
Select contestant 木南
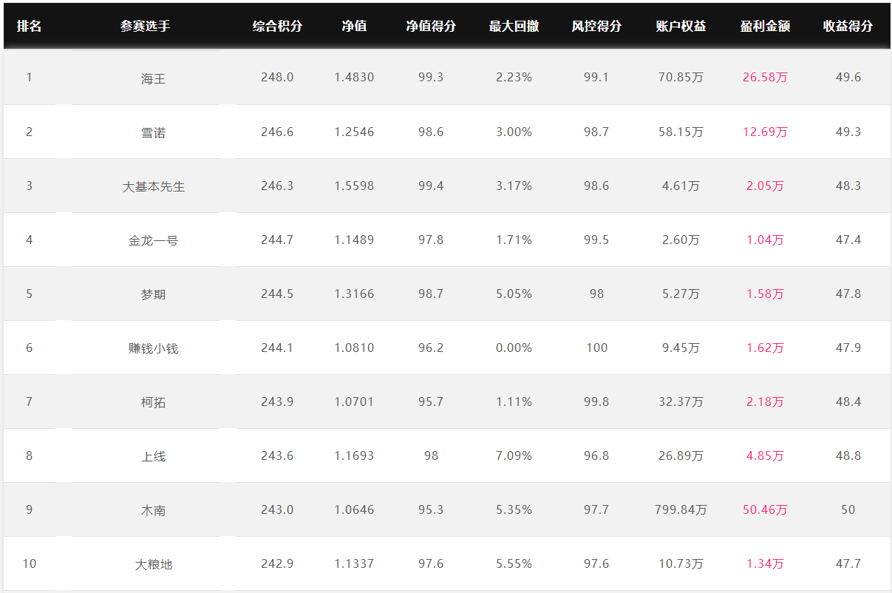pyautogui.click(x=154, y=510)
